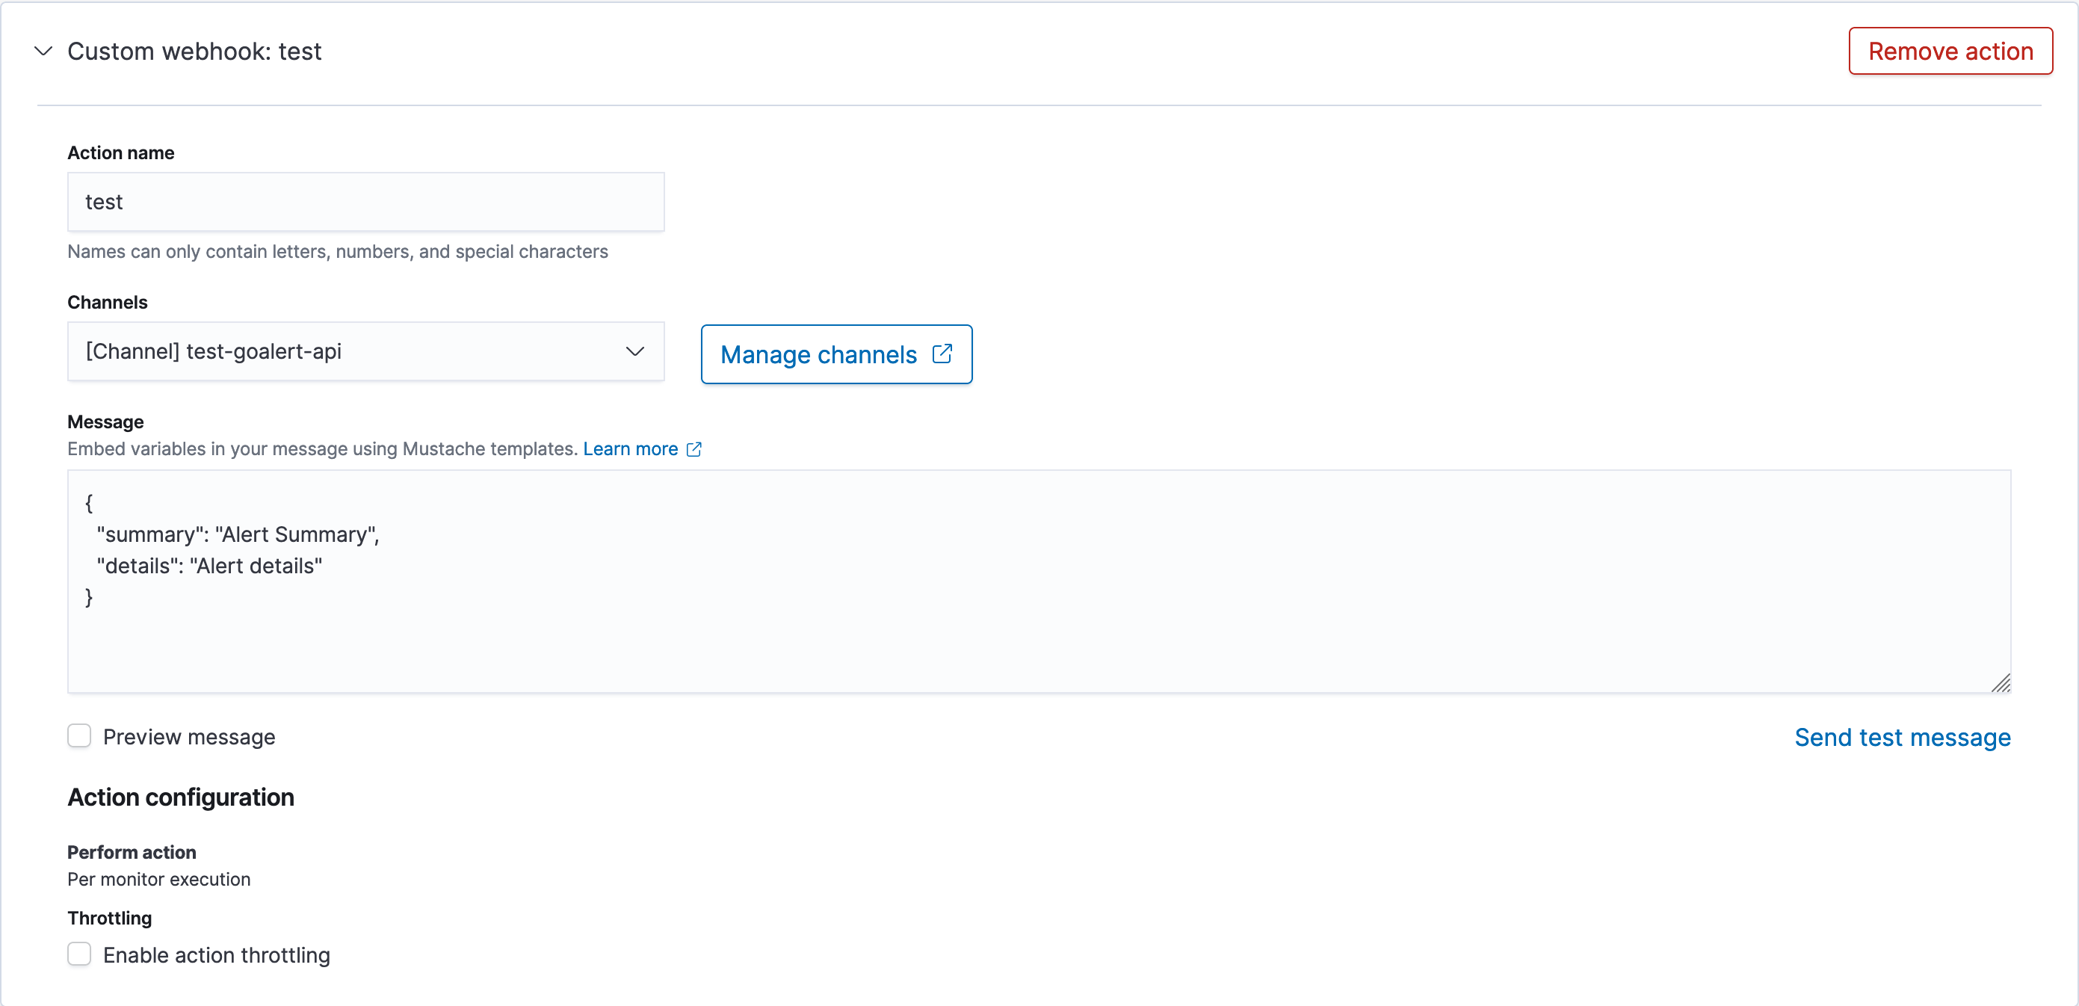The height and width of the screenshot is (1006, 2079).
Task: Click the textarea resize handle
Action: [x=2002, y=685]
